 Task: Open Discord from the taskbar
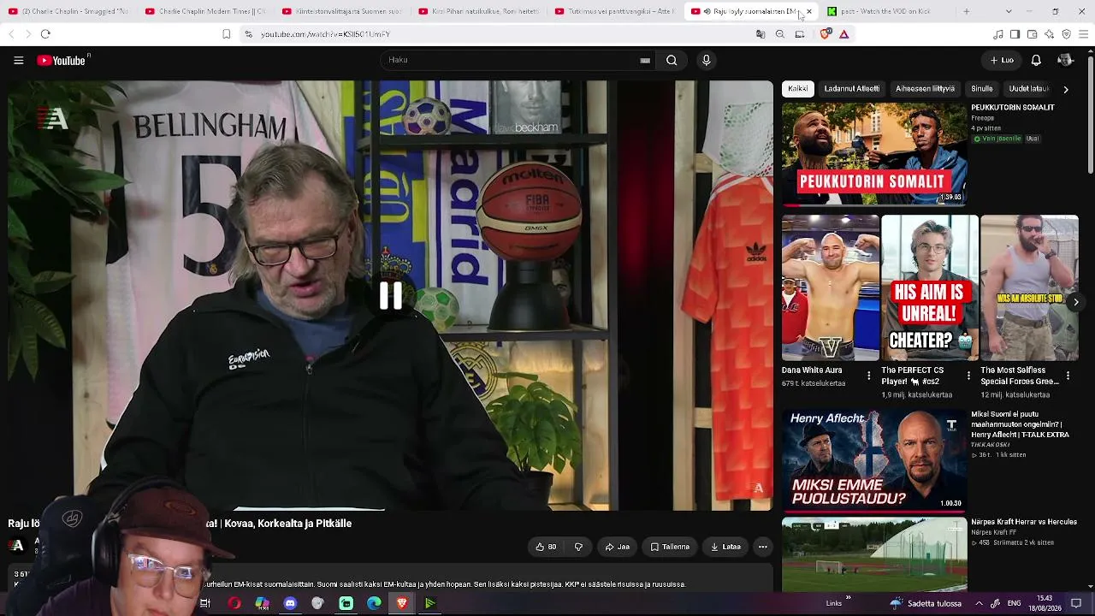click(290, 604)
